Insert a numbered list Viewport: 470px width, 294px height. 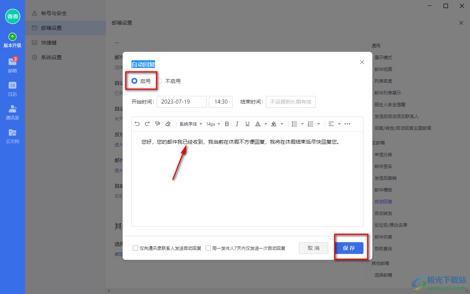310,124
